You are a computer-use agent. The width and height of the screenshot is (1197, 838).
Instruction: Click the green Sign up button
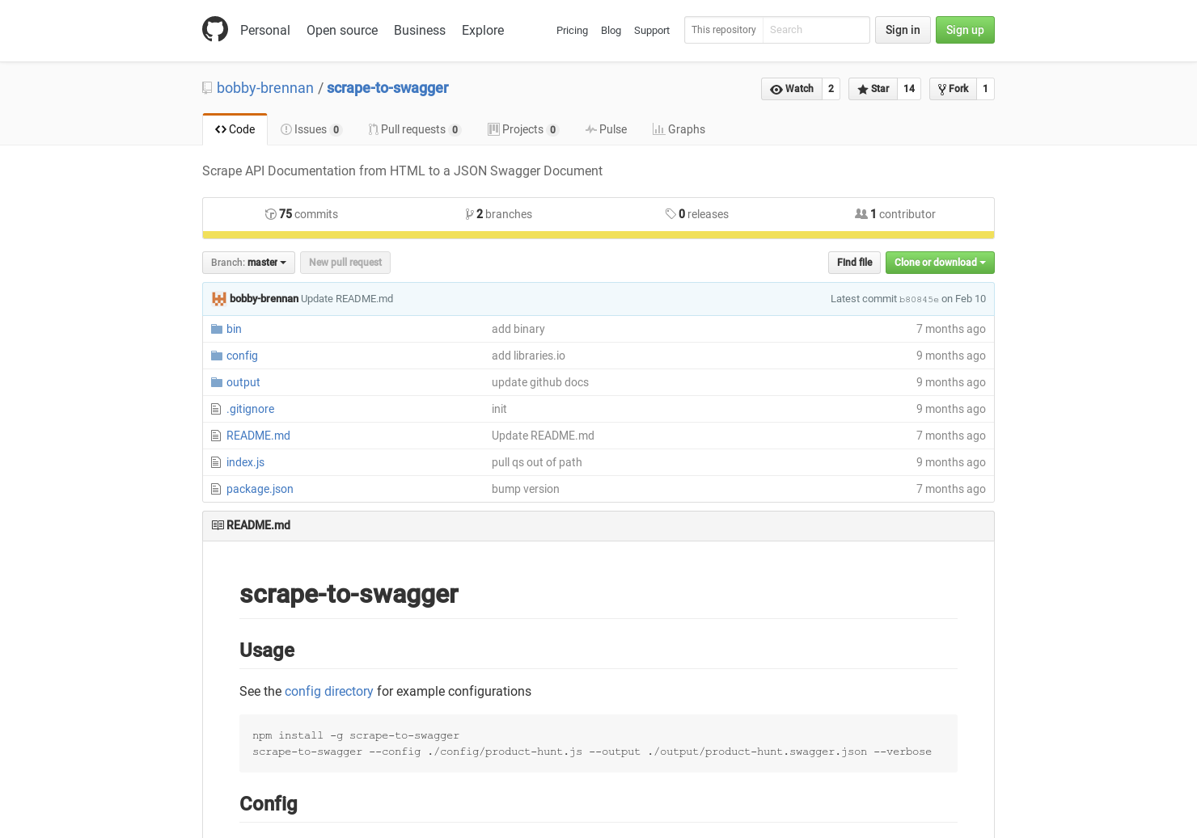(x=965, y=30)
